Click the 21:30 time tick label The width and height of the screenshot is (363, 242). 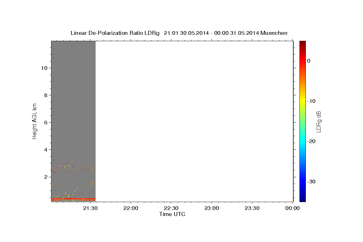[x=90, y=208]
